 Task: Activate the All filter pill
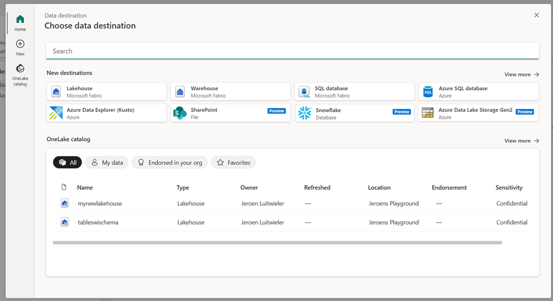pyautogui.click(x=68, y=163)
